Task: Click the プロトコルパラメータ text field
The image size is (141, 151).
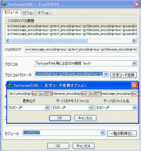Action: (x=69, y=74)
